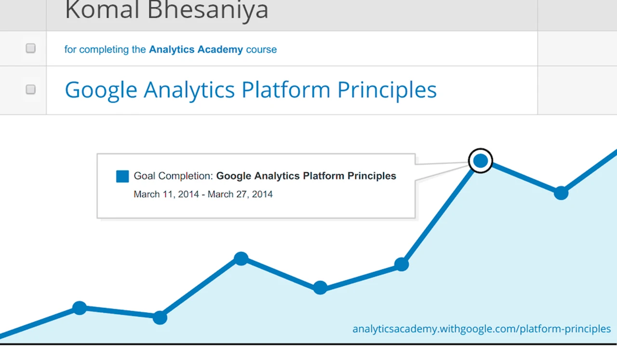617x347 pixels.
Task: Click the words 'for completing the'
Action: click(105, 49)
